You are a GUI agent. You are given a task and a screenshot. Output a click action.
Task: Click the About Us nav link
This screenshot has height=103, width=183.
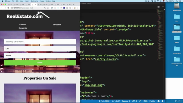(23, 25)
